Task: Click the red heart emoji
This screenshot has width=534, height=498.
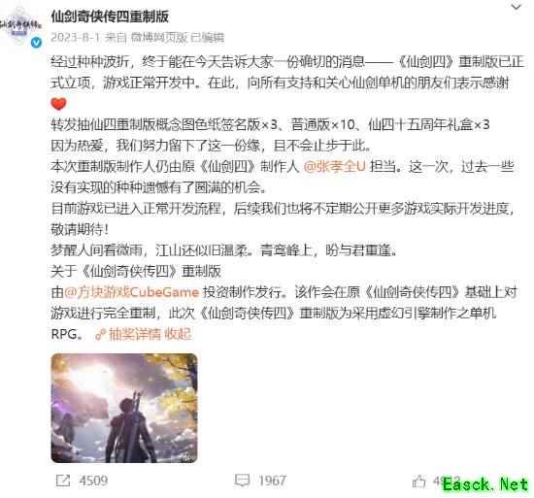Action: tap(58, 104)
